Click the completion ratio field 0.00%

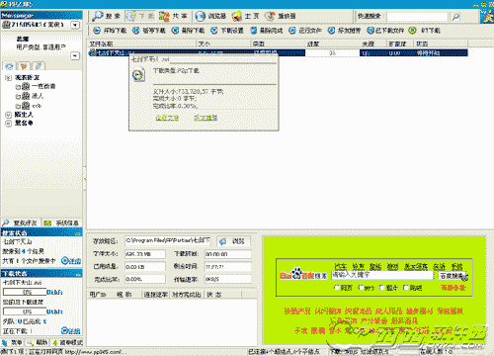coord(145,279)
